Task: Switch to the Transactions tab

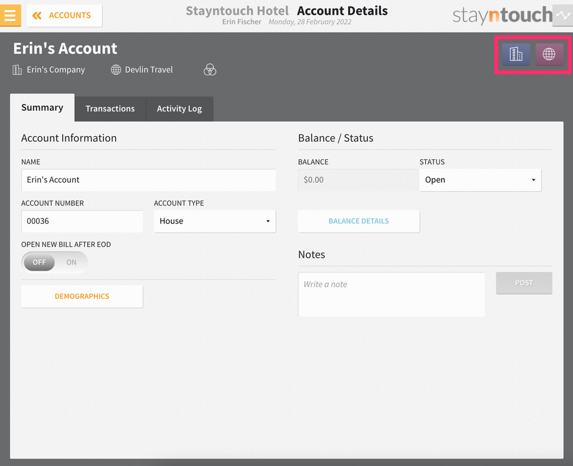Action: tap(110, 109)
